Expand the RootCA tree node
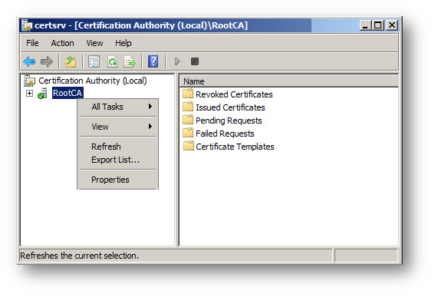 coord(29,94)
